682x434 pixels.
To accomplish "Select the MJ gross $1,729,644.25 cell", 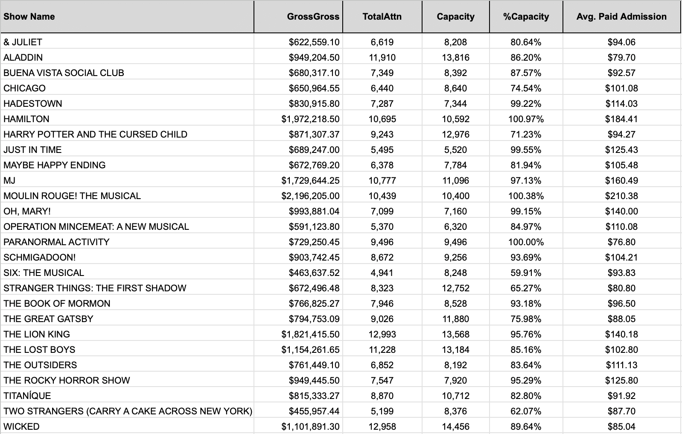I will pos(298,181).
